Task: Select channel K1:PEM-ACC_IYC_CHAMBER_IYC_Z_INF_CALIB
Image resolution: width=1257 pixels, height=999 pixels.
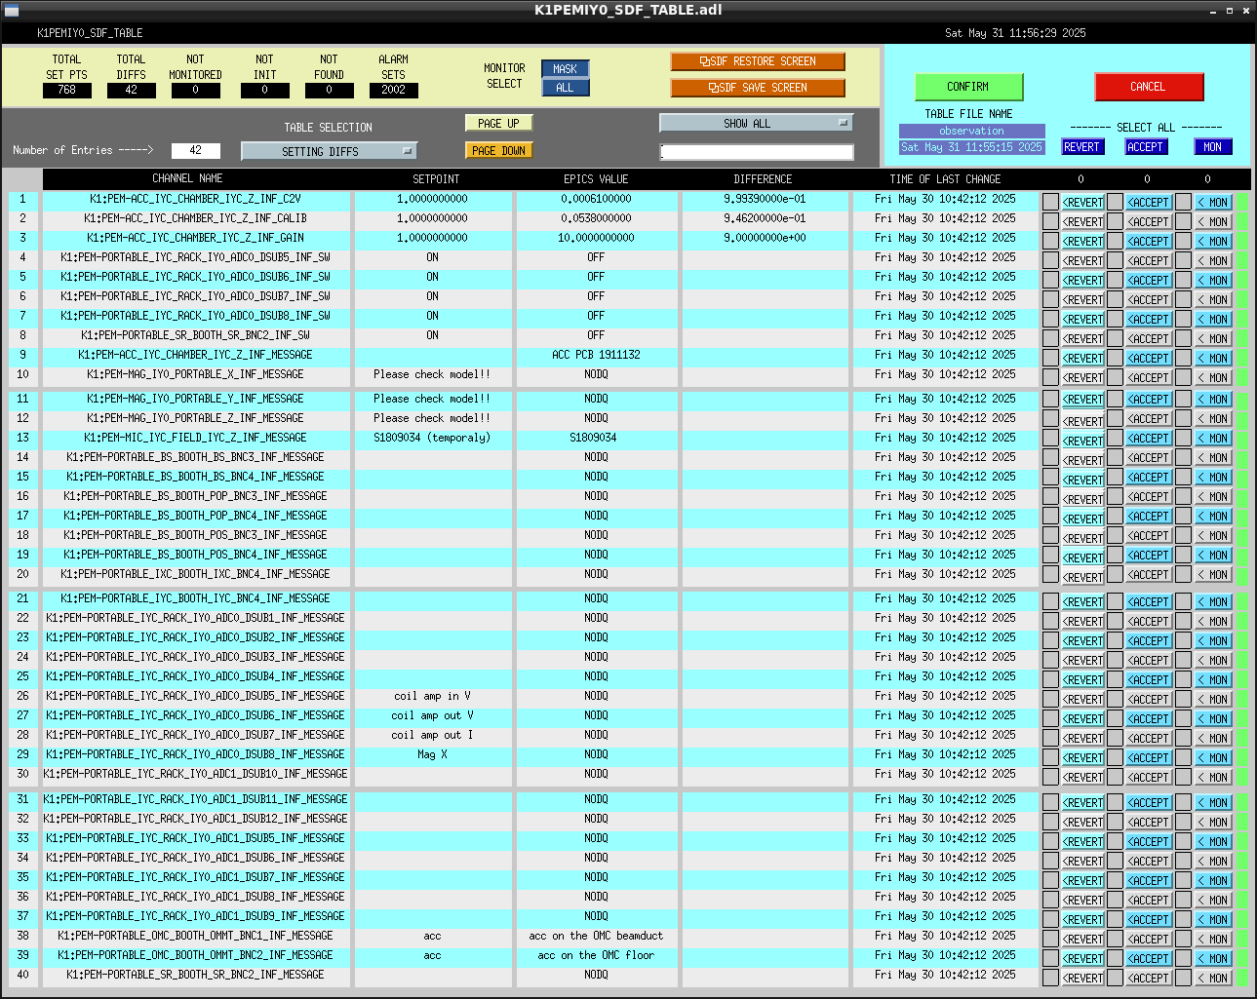Action: click(x=195, y=218)
